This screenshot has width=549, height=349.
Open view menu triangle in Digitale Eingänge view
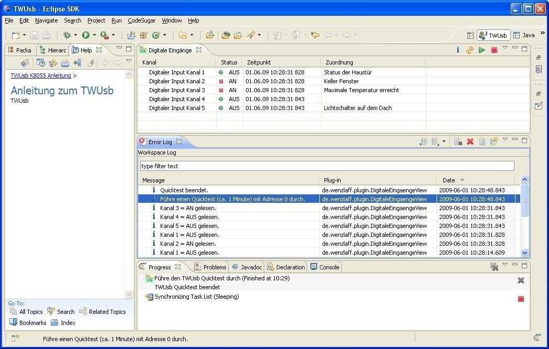pyautogui.click(x=505, y=48)
